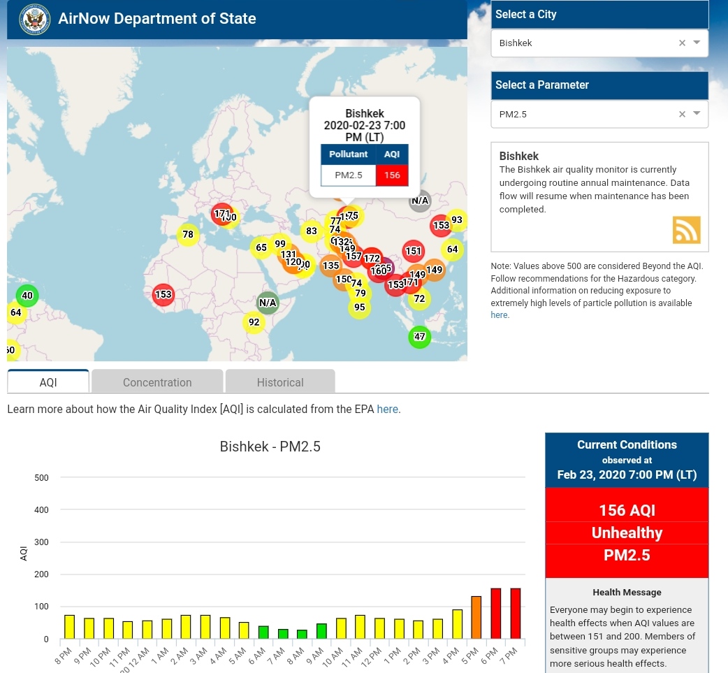The image size is (728, 673).
Task: Expand the Select a City dropdown arrow
Action: 697,43
